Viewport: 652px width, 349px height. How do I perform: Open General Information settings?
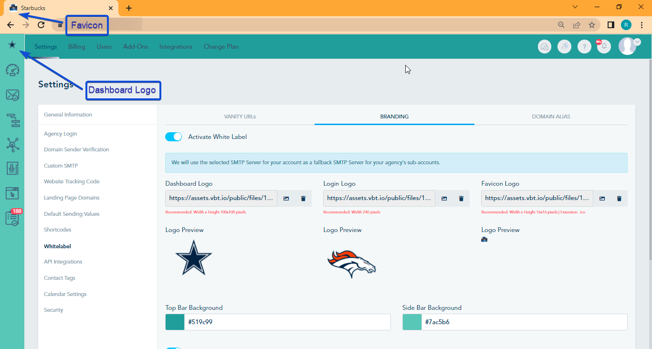[x=68, y=115]
